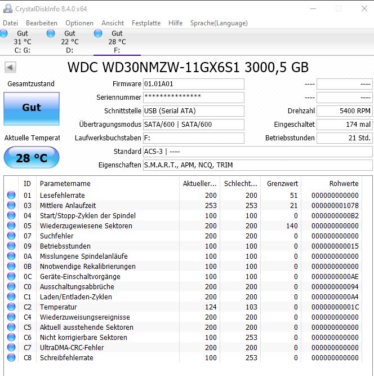This screenshot has height=376, width=374.
Task: Select the D: disk tab at 22 °C
Action: coord(69,42)
